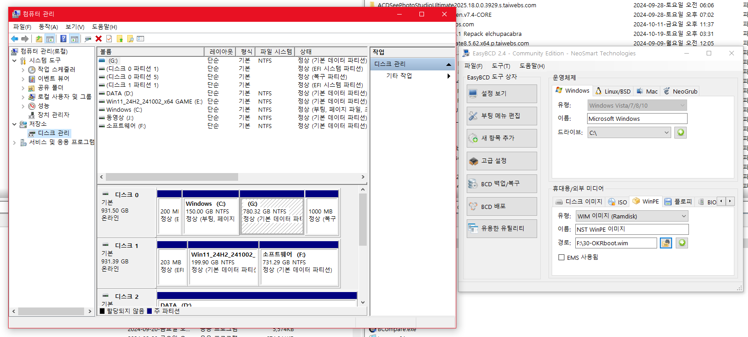Click the 유용한 유틸리티 button

pos(502,228)
